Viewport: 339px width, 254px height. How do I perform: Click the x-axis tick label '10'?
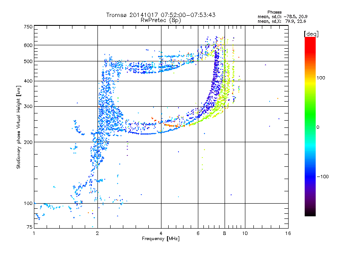point(245,233)
